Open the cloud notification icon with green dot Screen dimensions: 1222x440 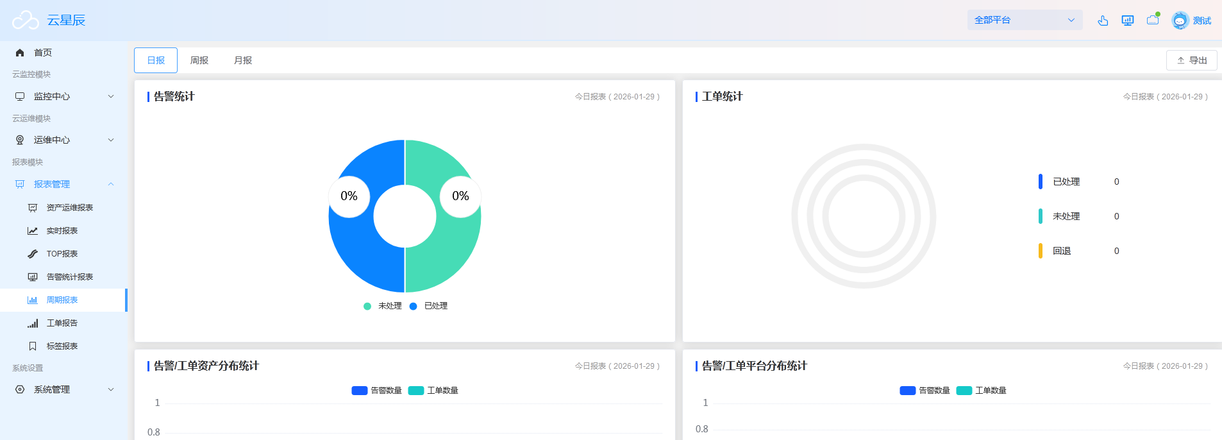click(1153, 19)
